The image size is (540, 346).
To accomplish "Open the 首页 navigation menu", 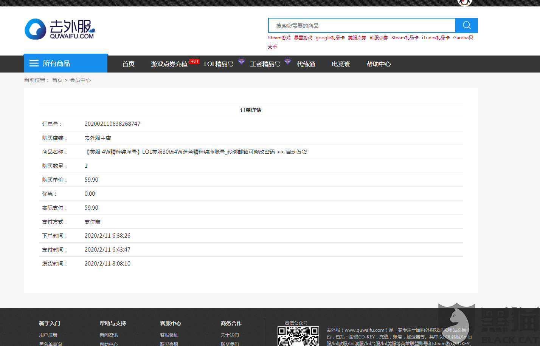I will [x=128, y=64].
